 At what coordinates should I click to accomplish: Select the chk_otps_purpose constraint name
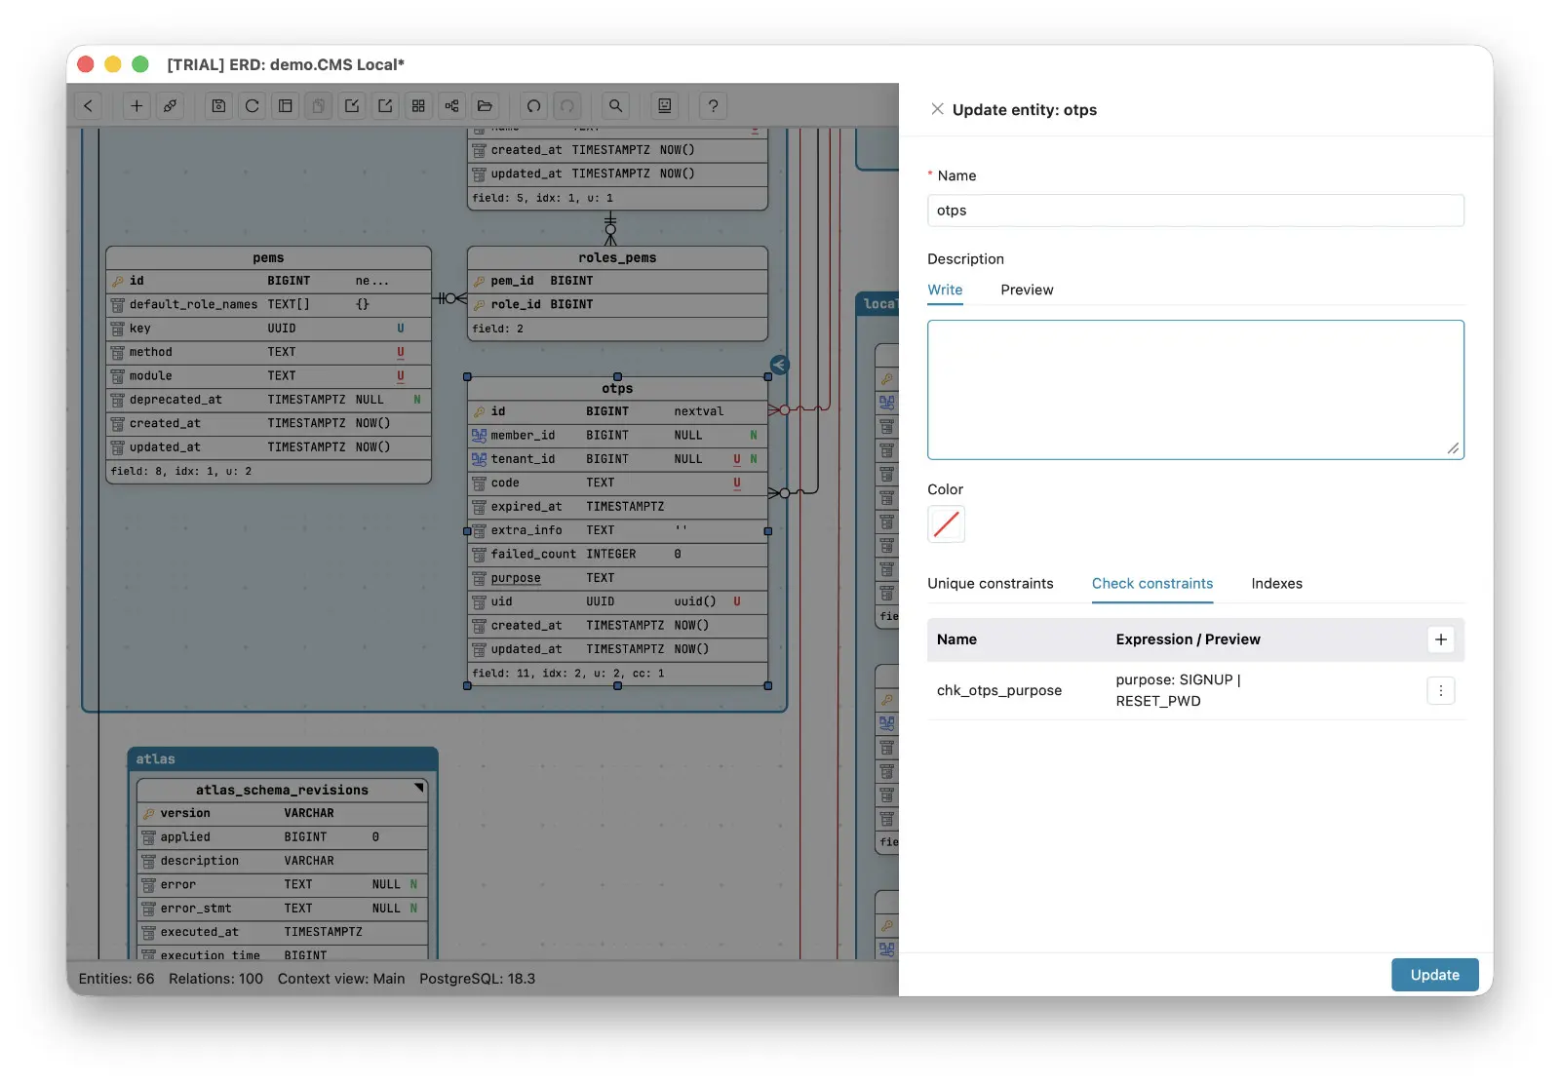click(998, 690)
